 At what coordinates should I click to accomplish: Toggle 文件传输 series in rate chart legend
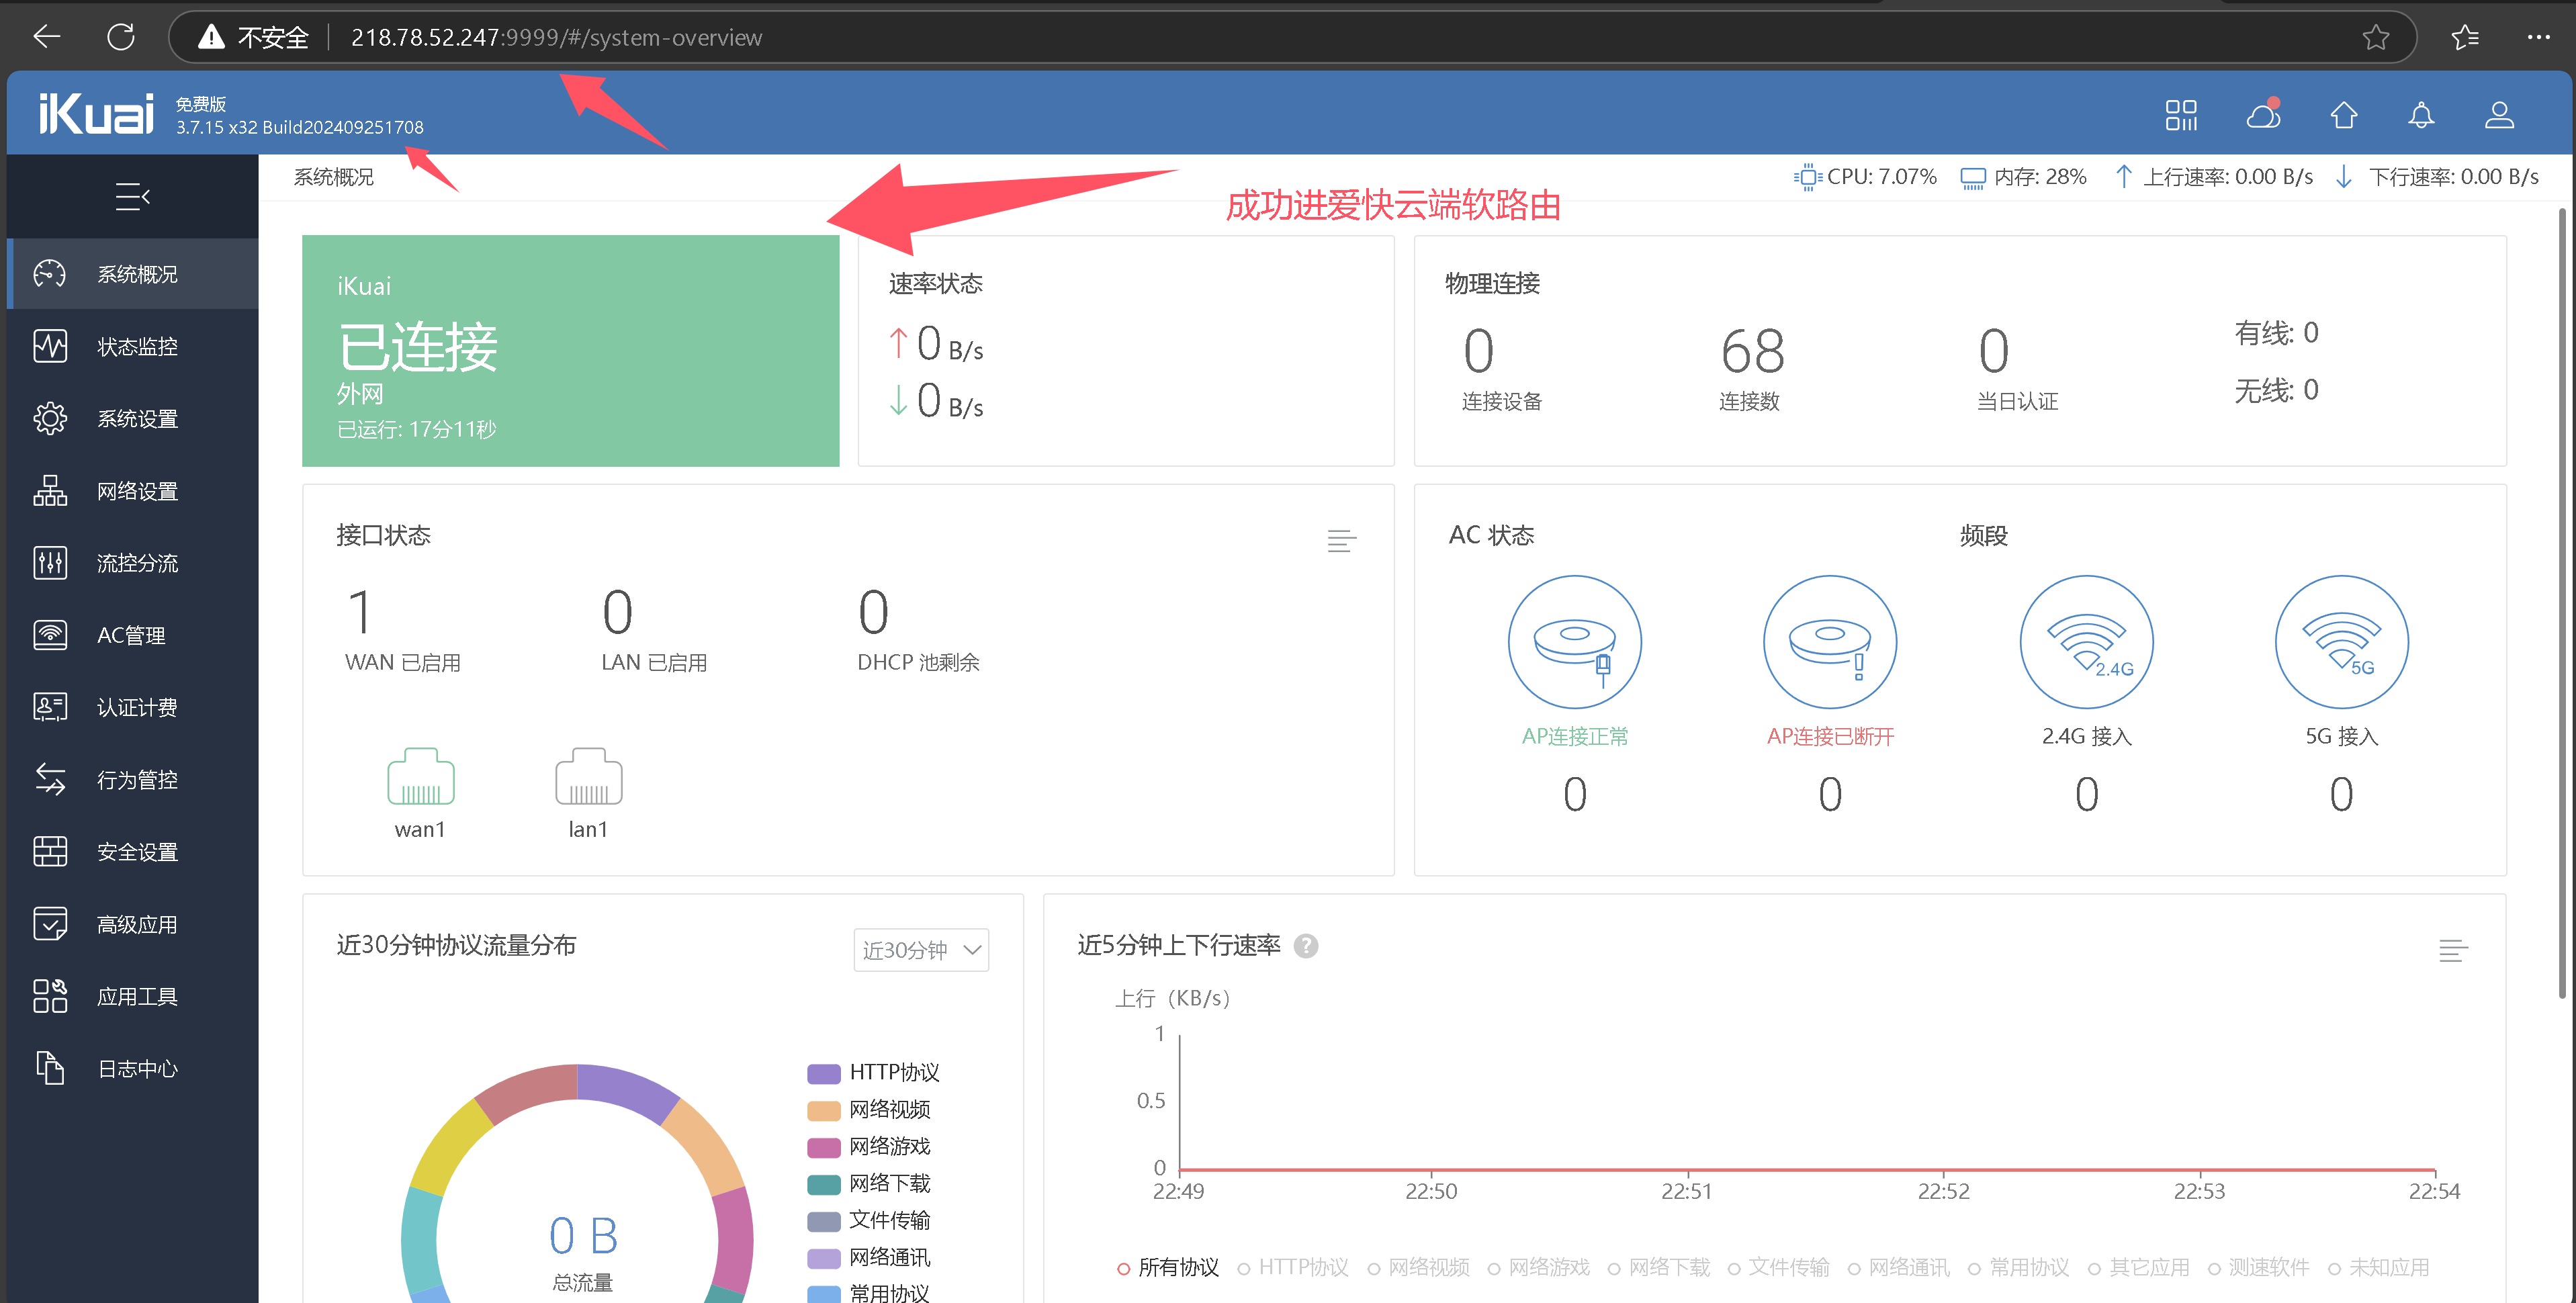[x=1778, y=1267]
